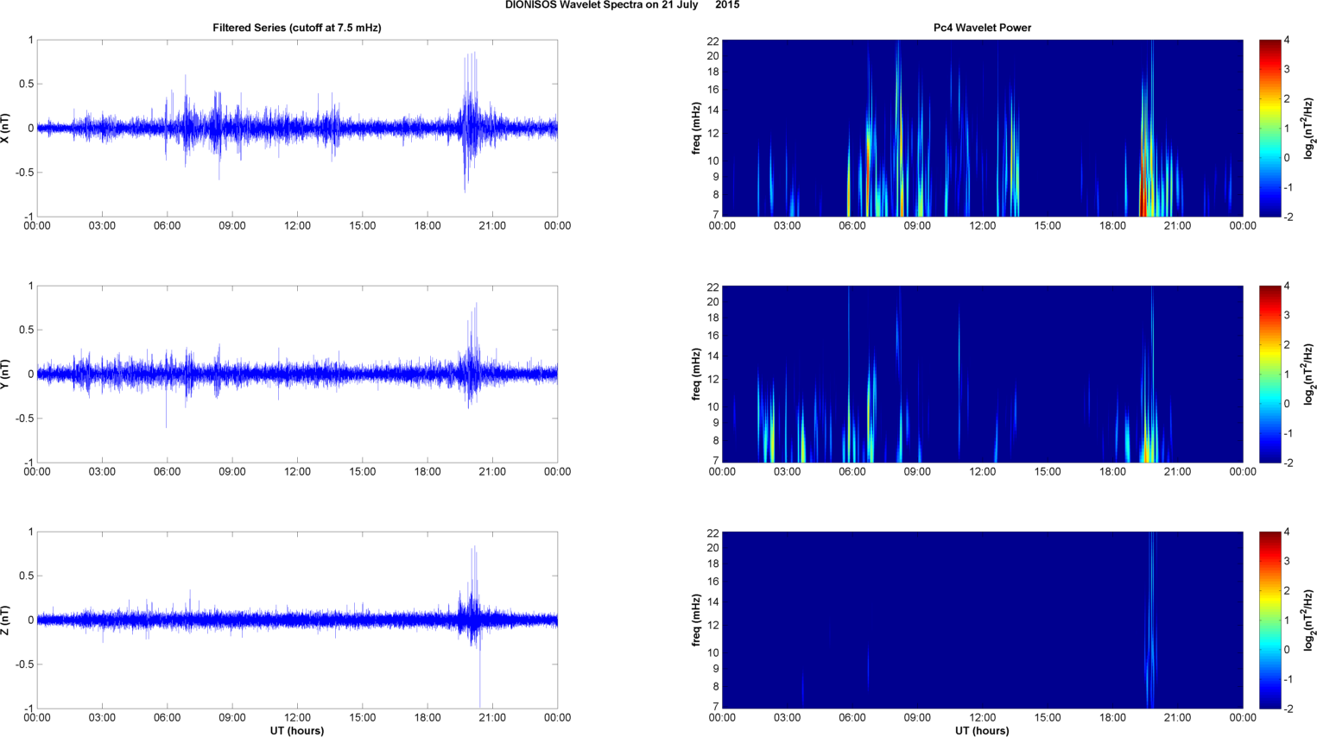Viewport: 1317px width, 737px height.
Task: Click the 'Y (nT)' axis label
Action: point(5,374)
